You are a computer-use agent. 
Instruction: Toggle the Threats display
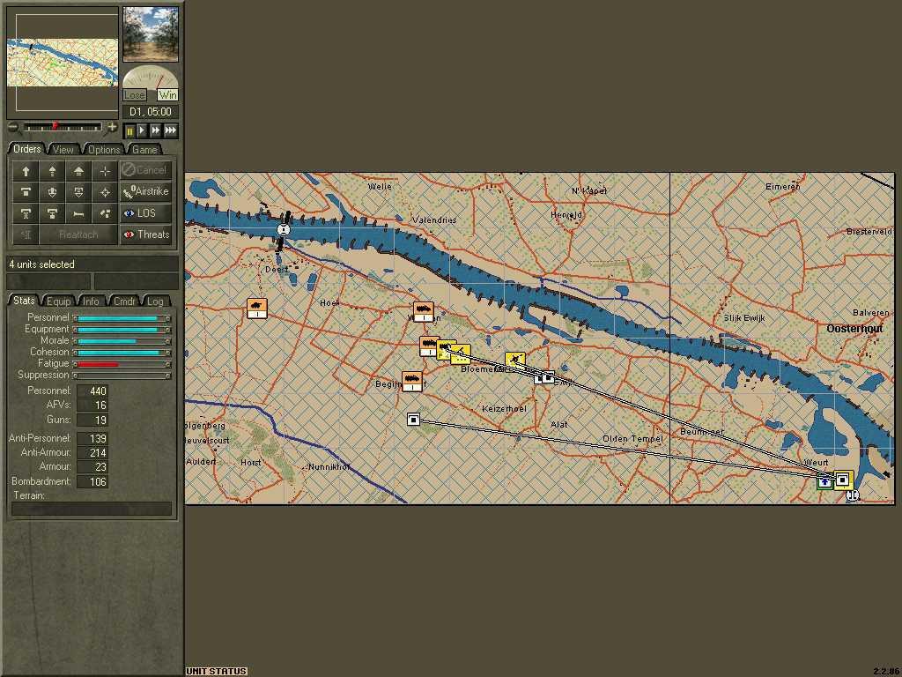point(145,234)
